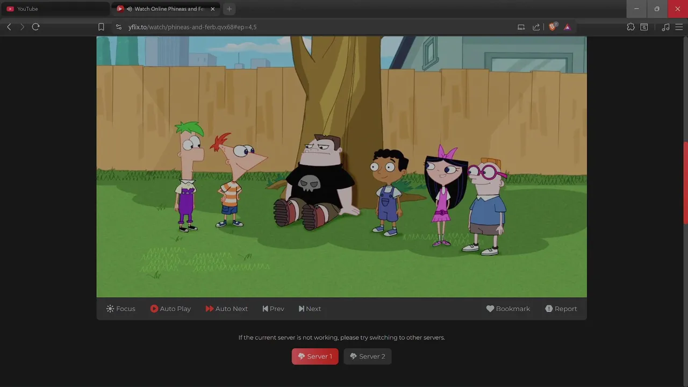The height and width of the screenshot is (387, 688).
Task: Open Brave Rewards triangle icon
Action: (567, 27)
